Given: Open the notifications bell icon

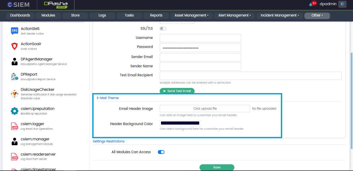Looking at the screenshot, I should pos(311,4).
